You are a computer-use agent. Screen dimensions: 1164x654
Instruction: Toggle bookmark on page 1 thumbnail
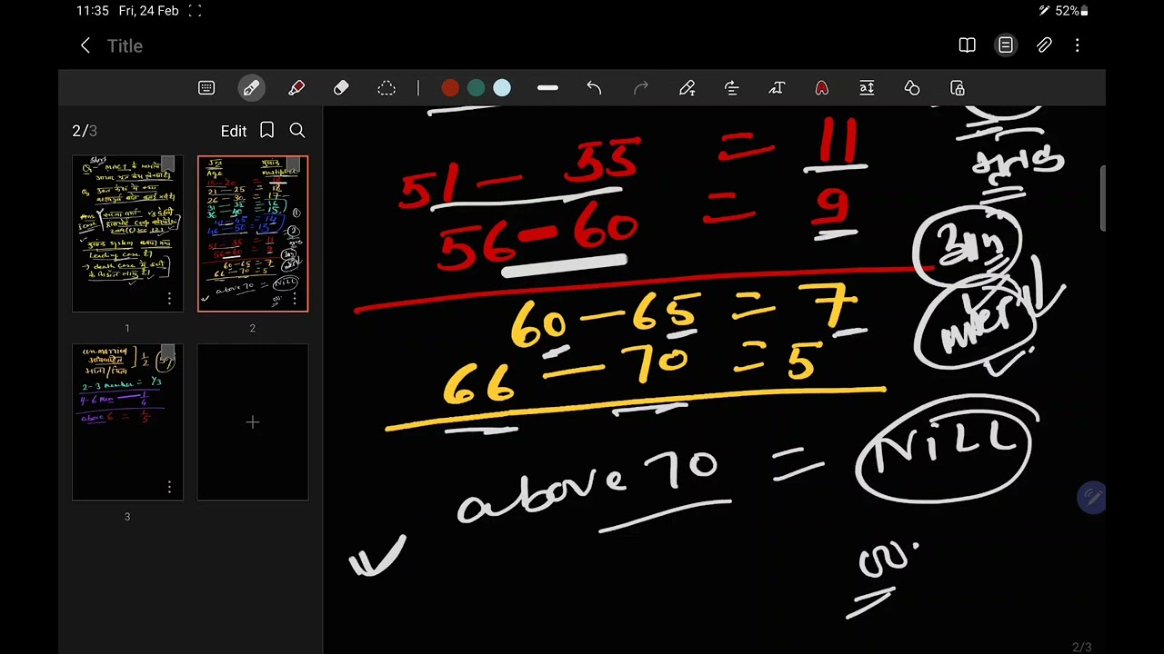pyautogui.click(x=167, y=164)
